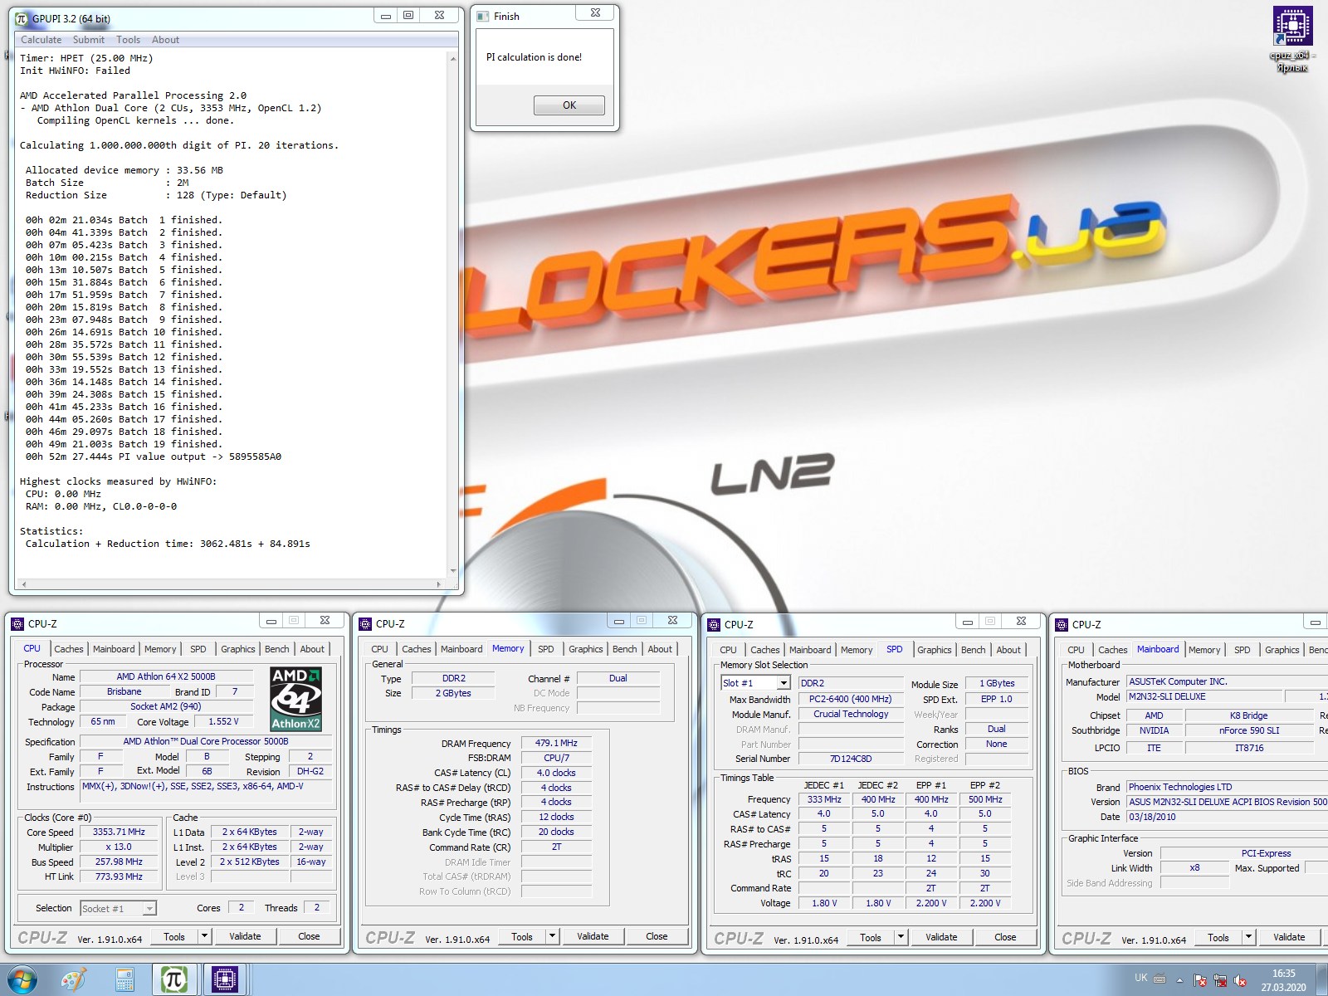Click title icon of CPU-Z Mainboard window
1328x996 pixels.
click(1062, 625)
